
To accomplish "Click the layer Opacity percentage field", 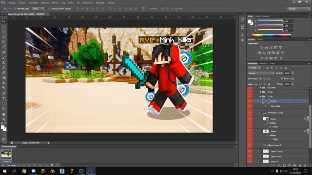I will click(x=287, y=73).
